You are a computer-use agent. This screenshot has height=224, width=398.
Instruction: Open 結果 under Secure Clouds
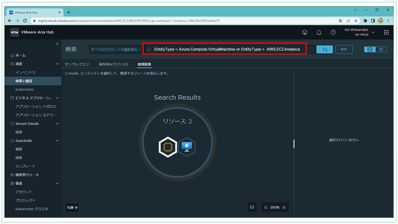click(19, 132)
